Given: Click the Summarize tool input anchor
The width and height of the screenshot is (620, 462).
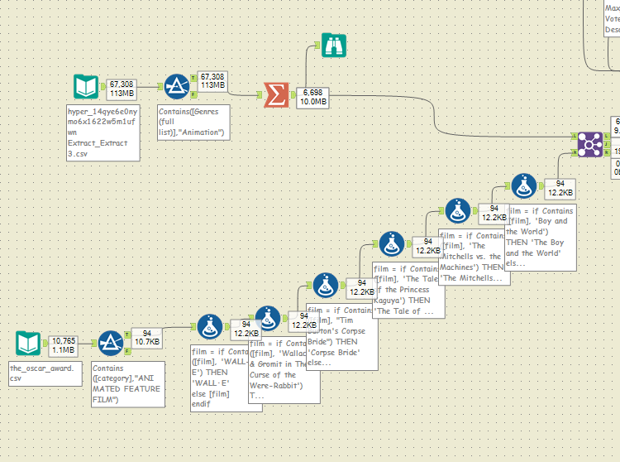Looking at the screenshot, I should (x=260, y=95).
